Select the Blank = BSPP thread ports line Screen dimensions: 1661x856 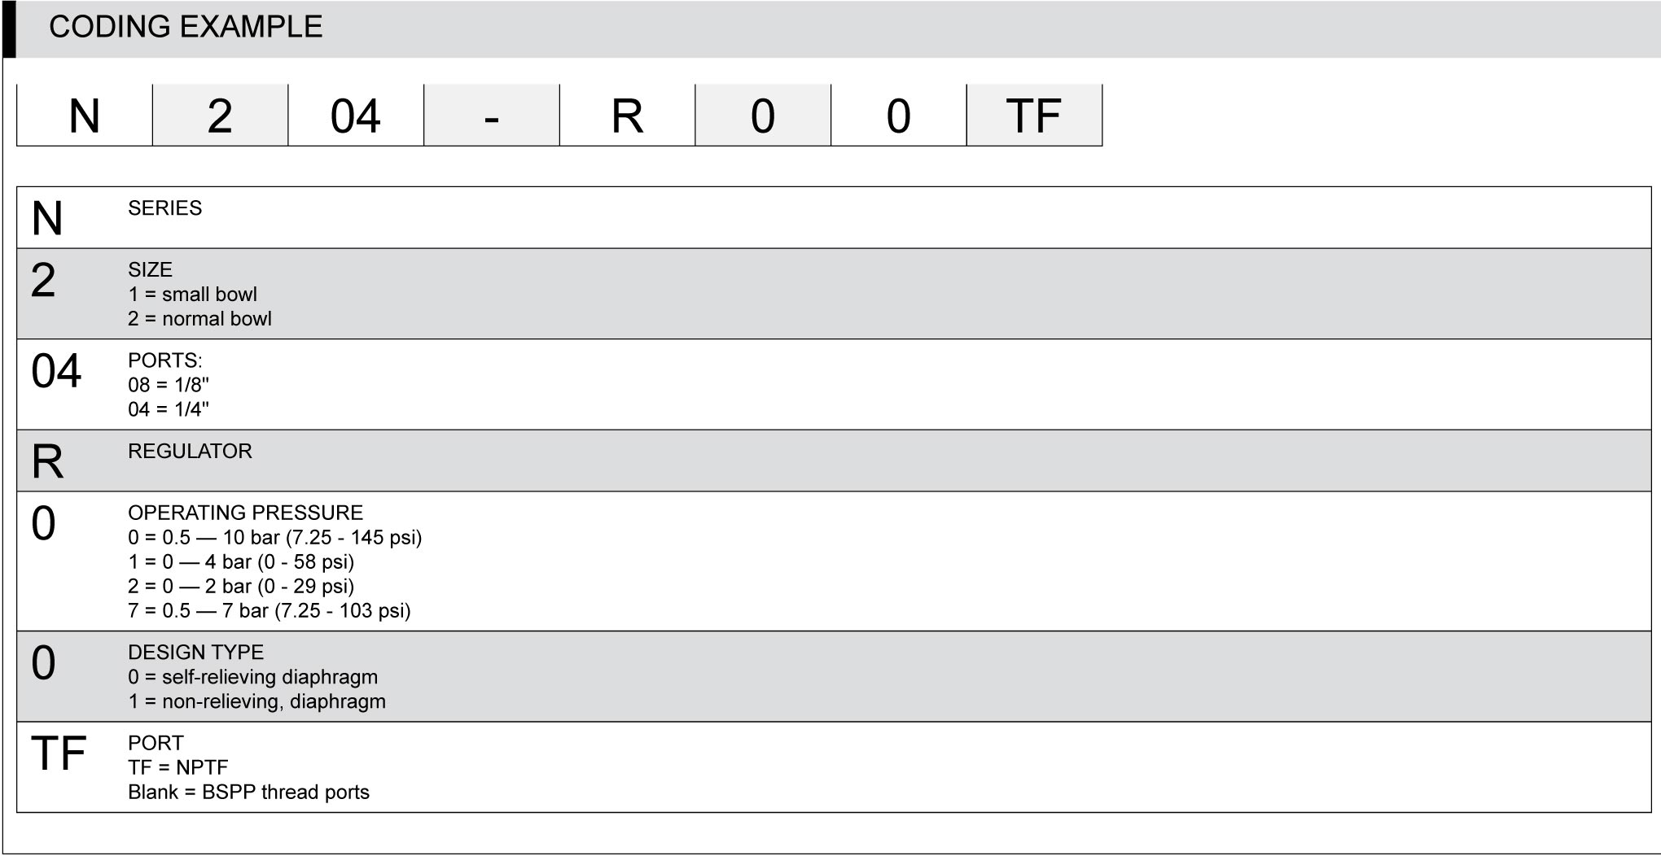248,793
